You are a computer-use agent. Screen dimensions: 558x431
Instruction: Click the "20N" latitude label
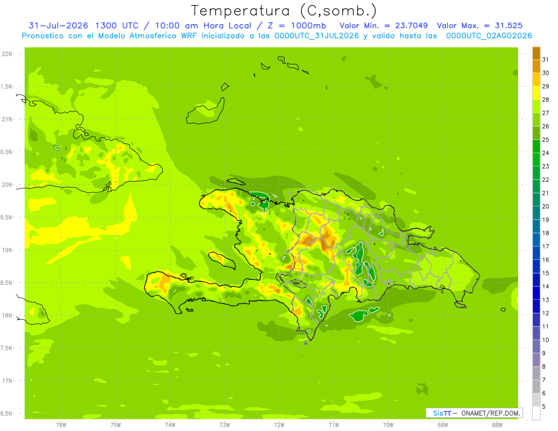[x=7, y=185]
